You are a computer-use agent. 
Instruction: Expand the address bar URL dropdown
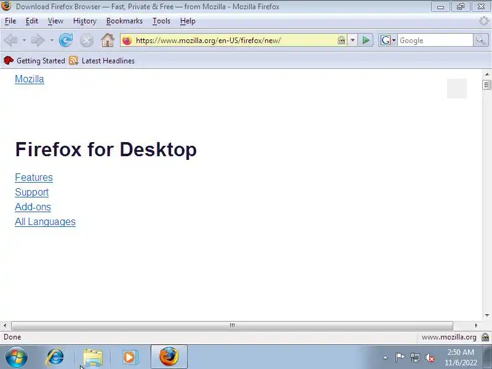(x=352, y=40)
